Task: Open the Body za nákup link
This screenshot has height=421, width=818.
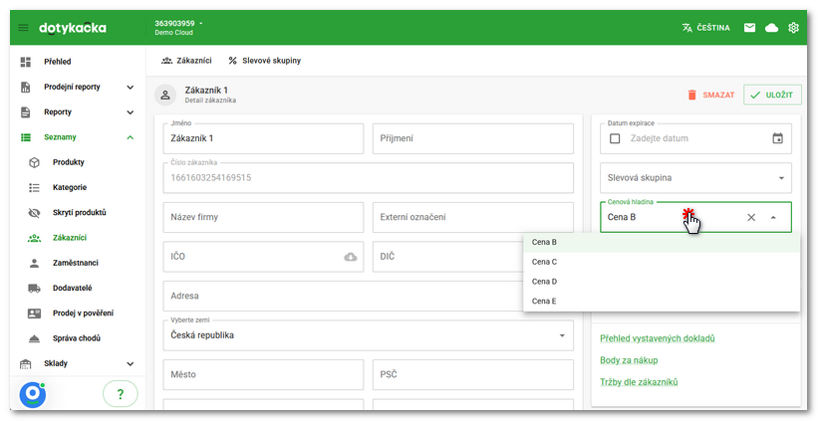Action: pyautogui.click(x=629, y=360)
